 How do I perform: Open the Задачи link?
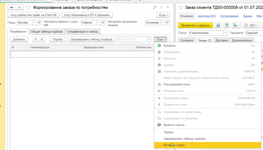pyautogui.click(x=248, y=16)
